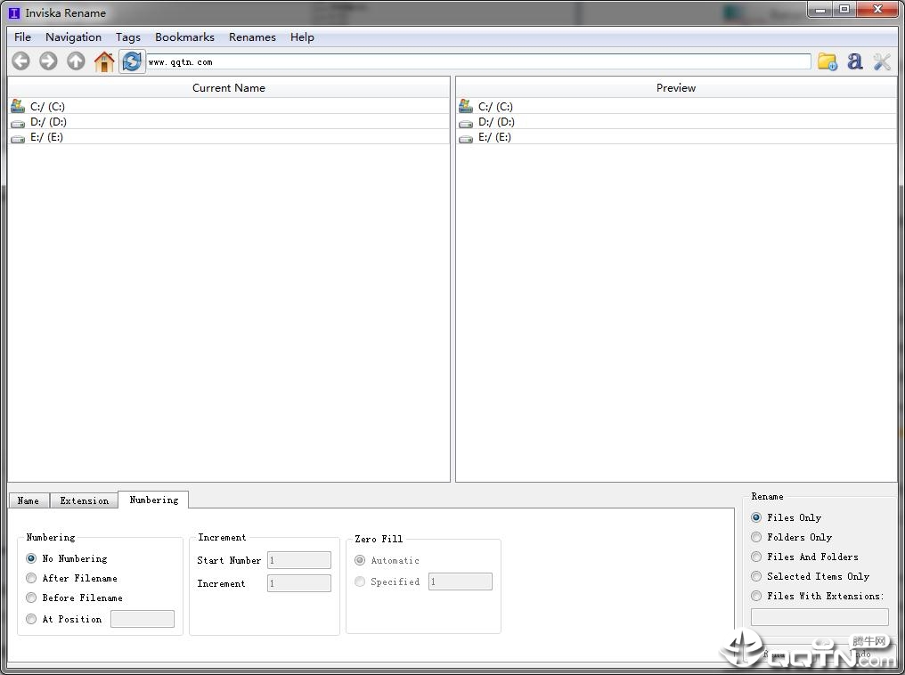The image size is (905, 675).
Task: Switch to the Name tab
Action: click(29, 500)
